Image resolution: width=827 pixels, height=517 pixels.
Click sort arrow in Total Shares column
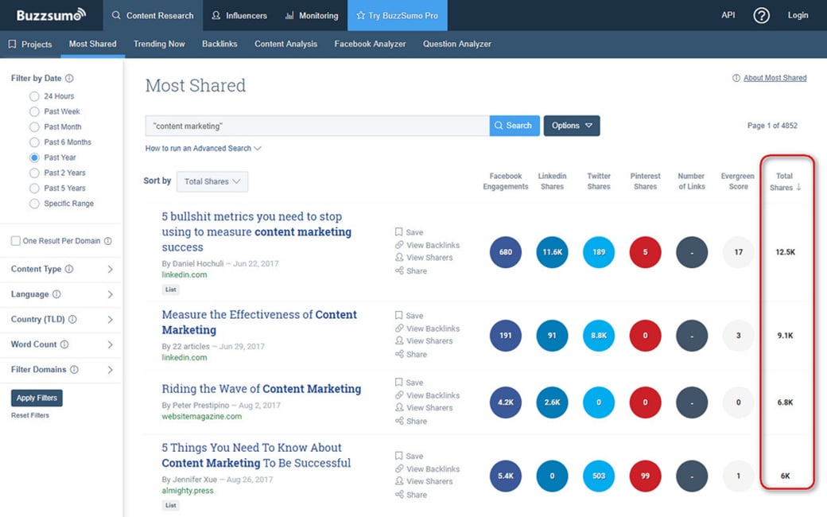798,188
